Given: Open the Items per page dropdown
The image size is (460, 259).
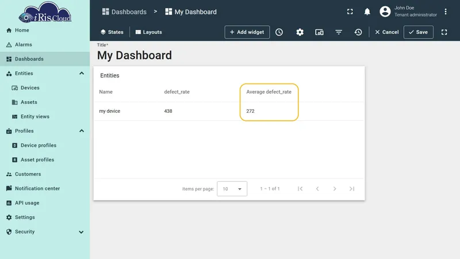Looking at the screenshot, I should (x=232, y=189).
